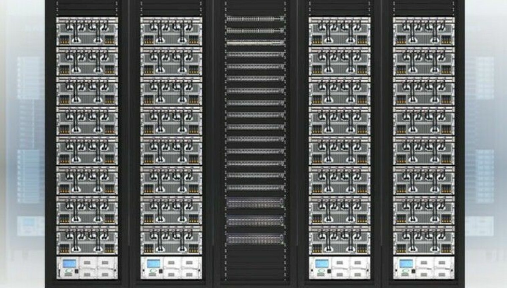Toggle the black square switch near the fourth rack's LCD
507x288 pixels.
pos(329,271)
